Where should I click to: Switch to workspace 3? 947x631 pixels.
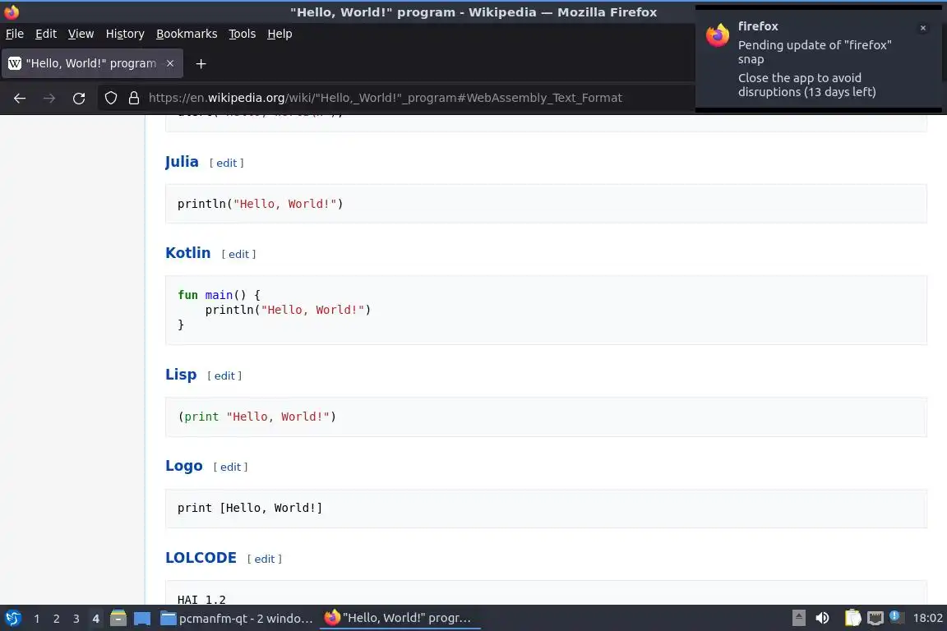[x=76, y=619]
